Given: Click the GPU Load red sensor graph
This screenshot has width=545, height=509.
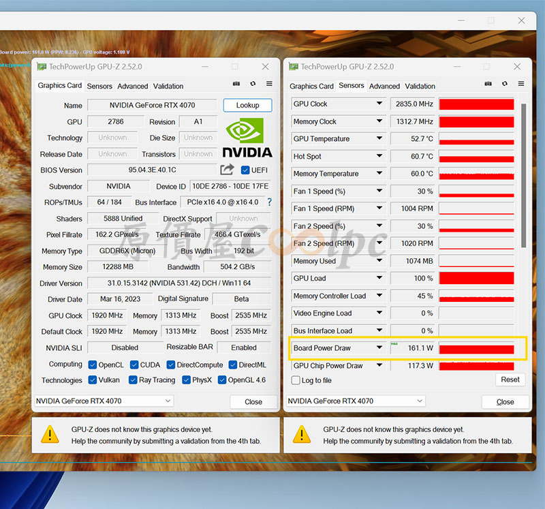Looking at the screenshot, I should pos(476,278).
